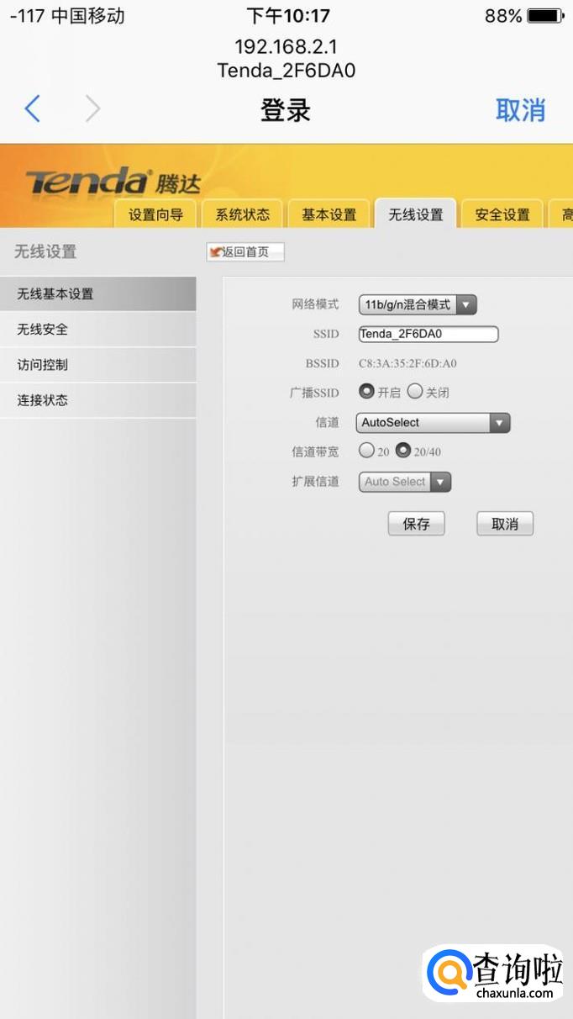Click the 返回首页 home link
The image size is (573, 1019).
(x=245, y=252)
